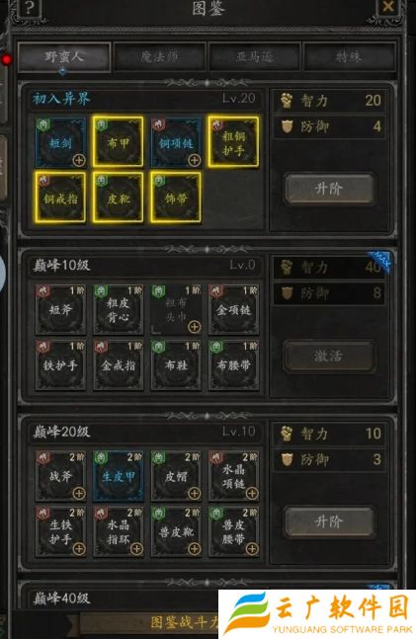Pick the 水晶指环 item slot

click(x=119, y=531)
